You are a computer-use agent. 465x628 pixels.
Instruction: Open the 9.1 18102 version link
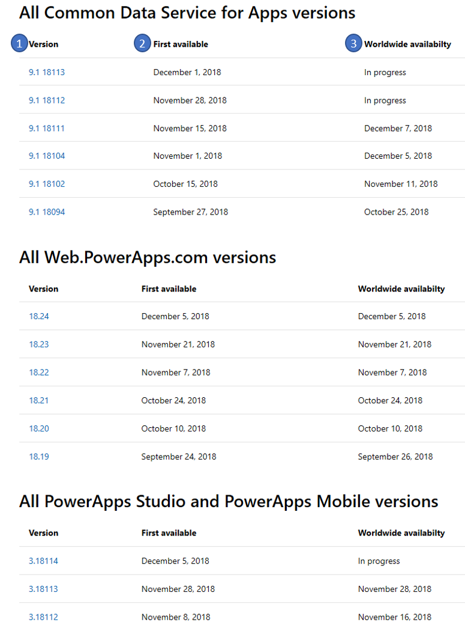click(x=47, y=184)
